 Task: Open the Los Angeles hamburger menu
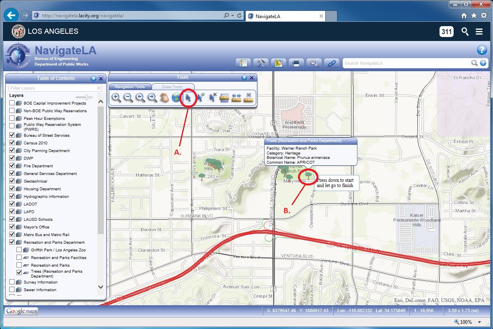pyautogui.click(x=479, y=32)
